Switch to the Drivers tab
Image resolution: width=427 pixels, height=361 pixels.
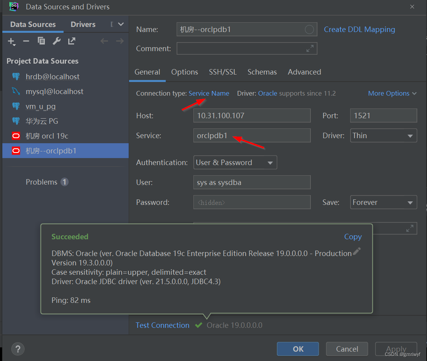[x=83, y=25]
